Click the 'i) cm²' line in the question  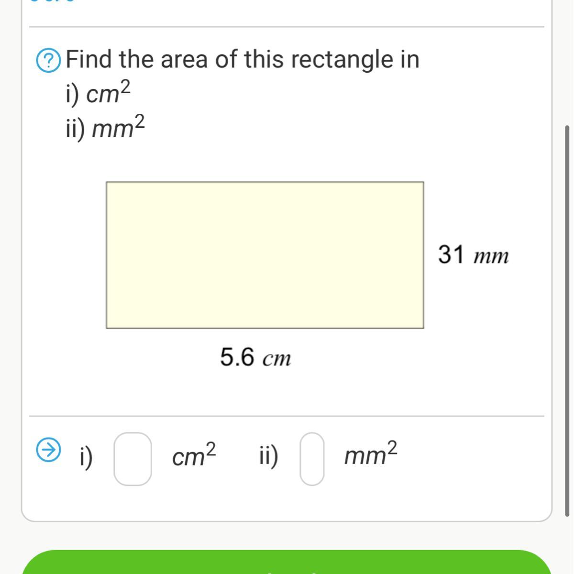(98, 93)
